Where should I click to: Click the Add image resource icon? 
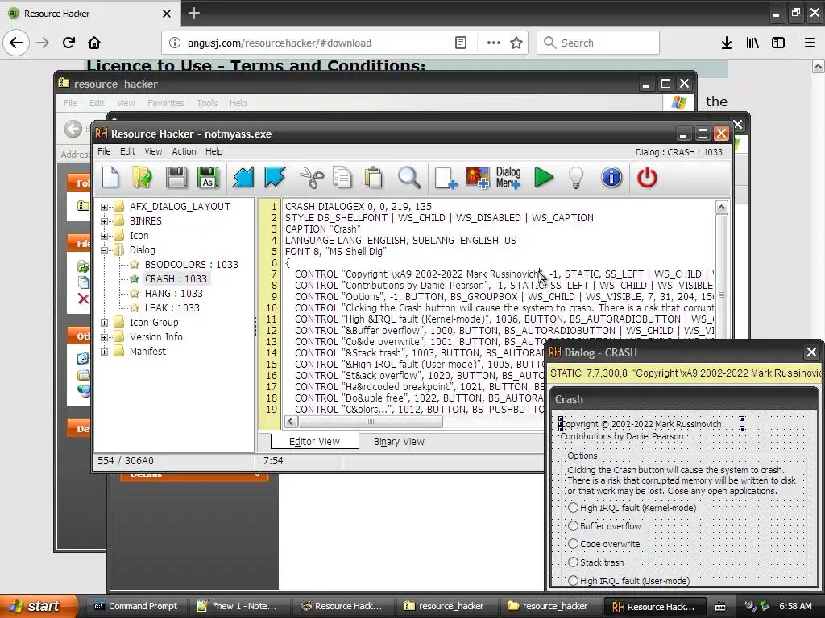tap(478, 178)
